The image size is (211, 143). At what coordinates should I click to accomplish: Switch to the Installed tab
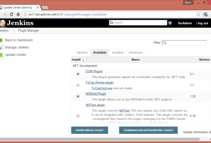(117, 53)
